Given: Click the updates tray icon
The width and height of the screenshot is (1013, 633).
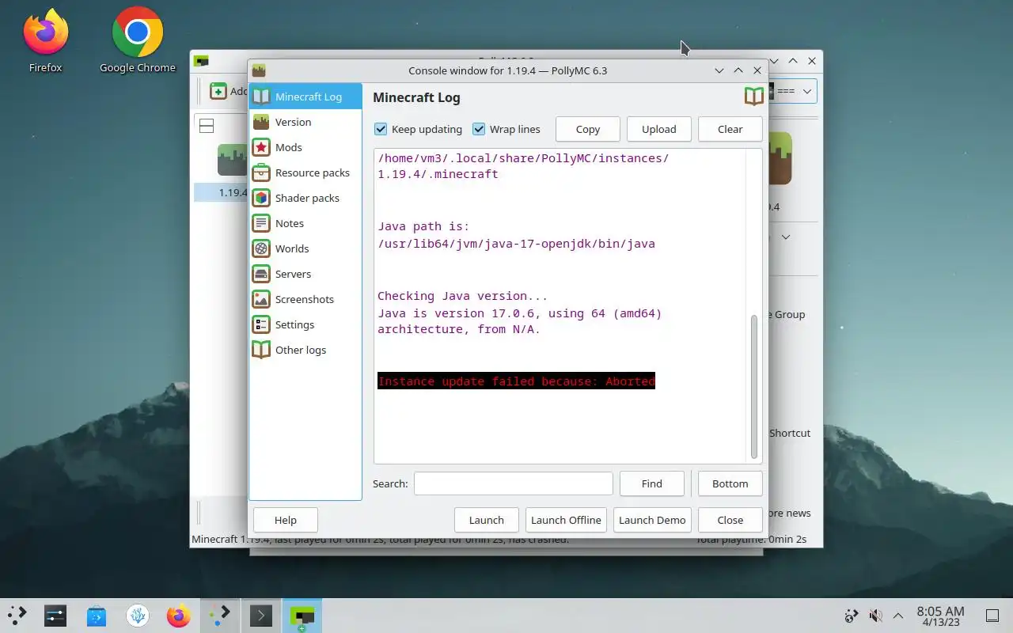Looking at the screenshot, I should (852, 616).
